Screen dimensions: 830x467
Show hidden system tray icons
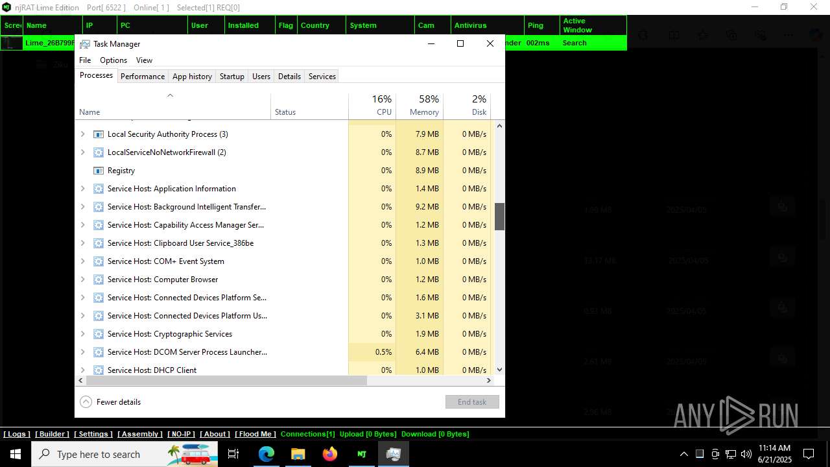coord(683,454)
